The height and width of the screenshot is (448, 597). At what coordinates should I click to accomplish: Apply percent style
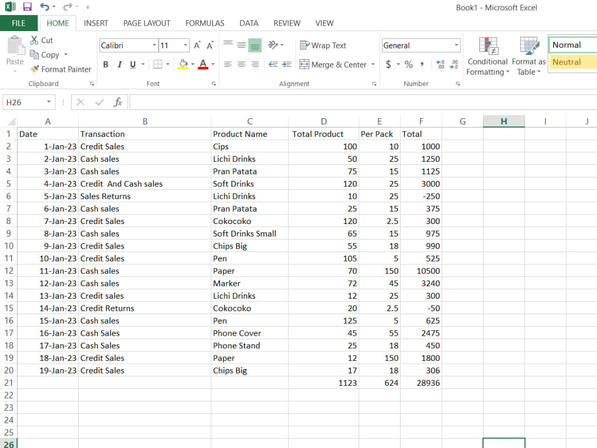(408, 65)
